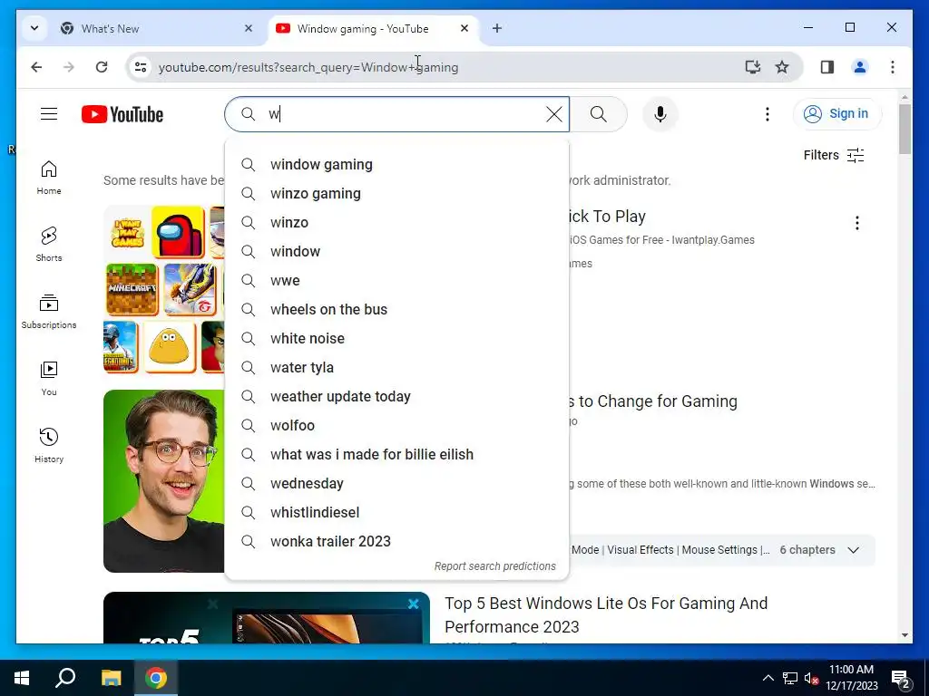Image resolution: width=929 pixels, height=696 pixels.
Task: Choose the 'wednesday' suggestion
Action: (x=397, y=484)
